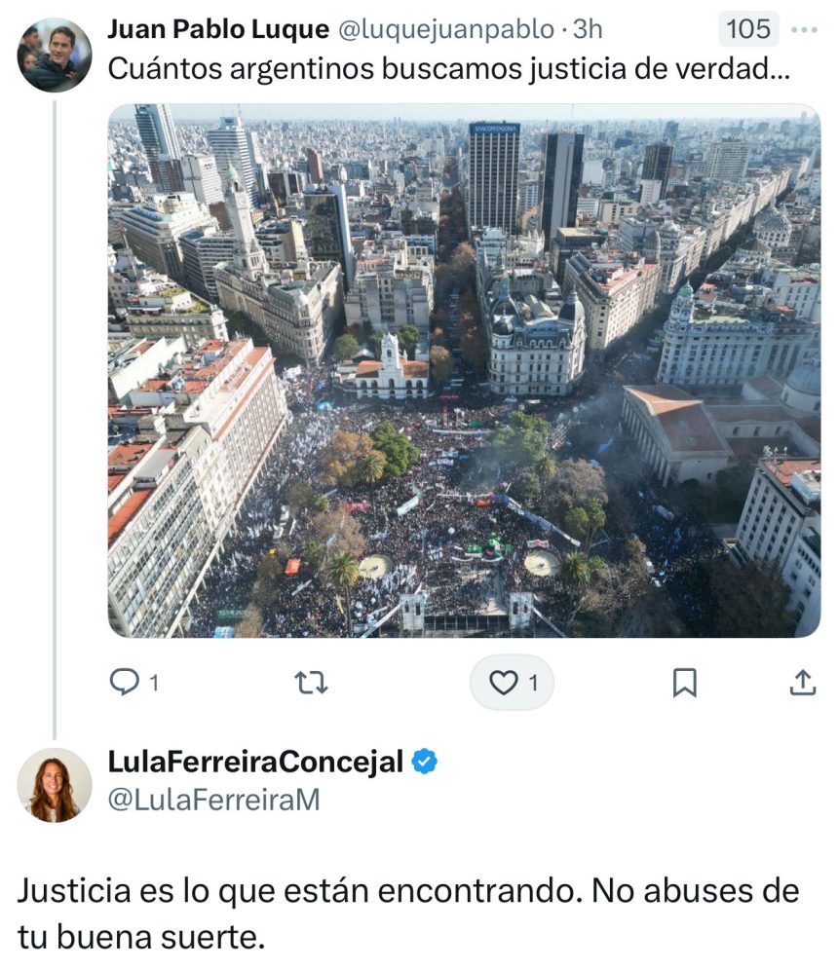The width and height of the screenshot is (838, 970).
Task: Click the reply count number 1
Action: coord(154,683)
